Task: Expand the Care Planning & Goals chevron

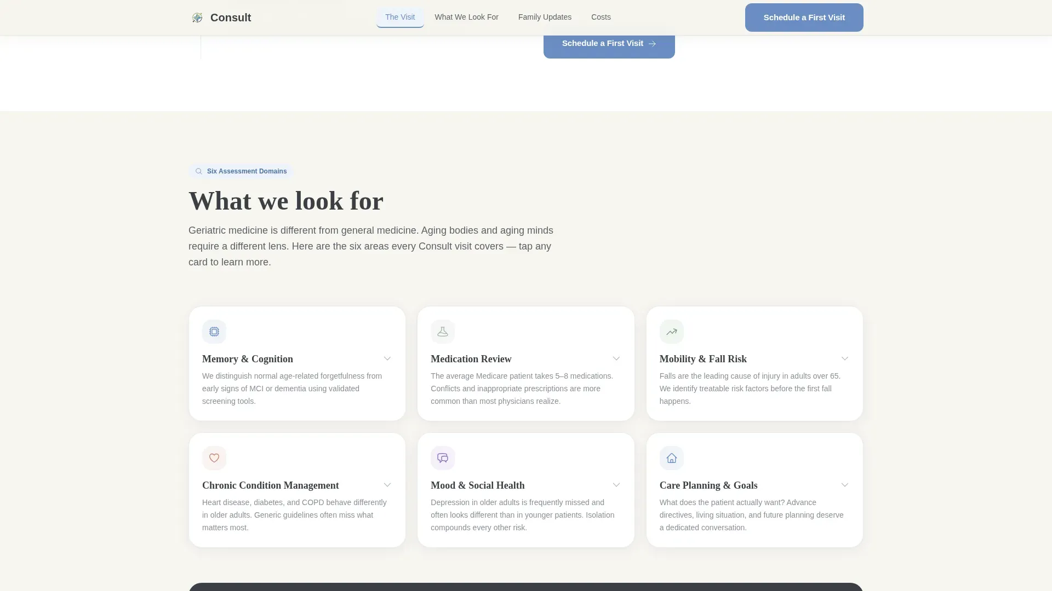Action: click(x=845, y=485)
